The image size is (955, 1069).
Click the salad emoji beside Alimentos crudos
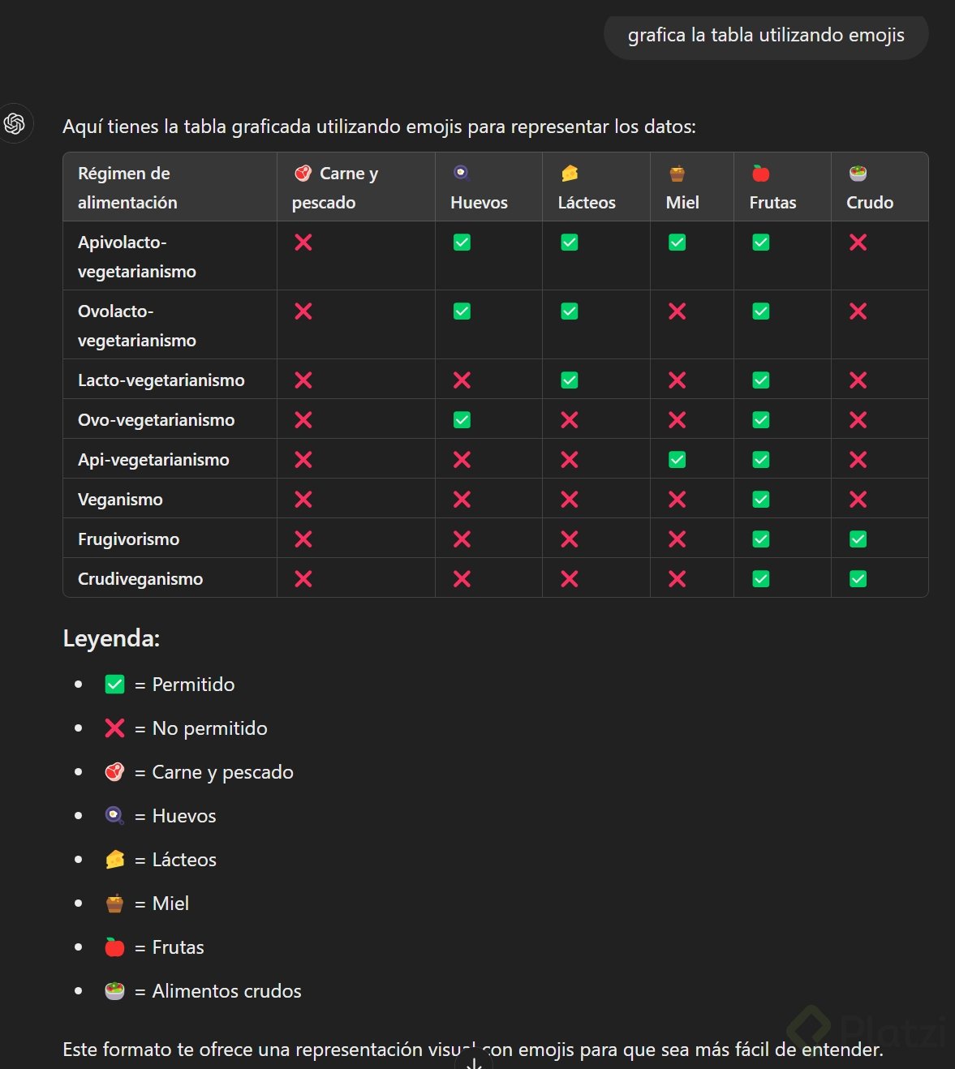coord(114,991)
